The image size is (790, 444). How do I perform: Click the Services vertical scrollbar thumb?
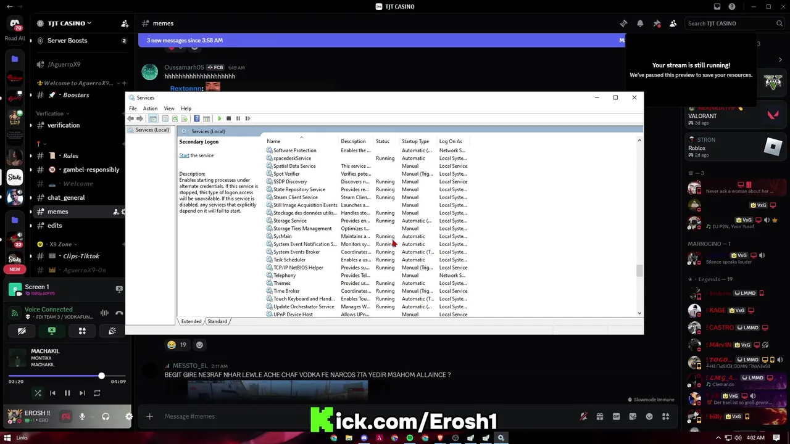(639, 271)
